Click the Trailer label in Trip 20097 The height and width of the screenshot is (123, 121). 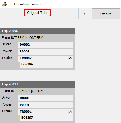[x=7, y=111]
